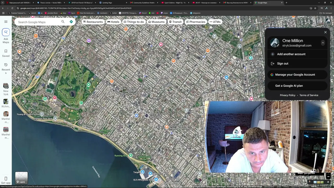Screen dimensions: 334x188
Task: Open directions with the blue arrow icon
Action: (71, 22)
